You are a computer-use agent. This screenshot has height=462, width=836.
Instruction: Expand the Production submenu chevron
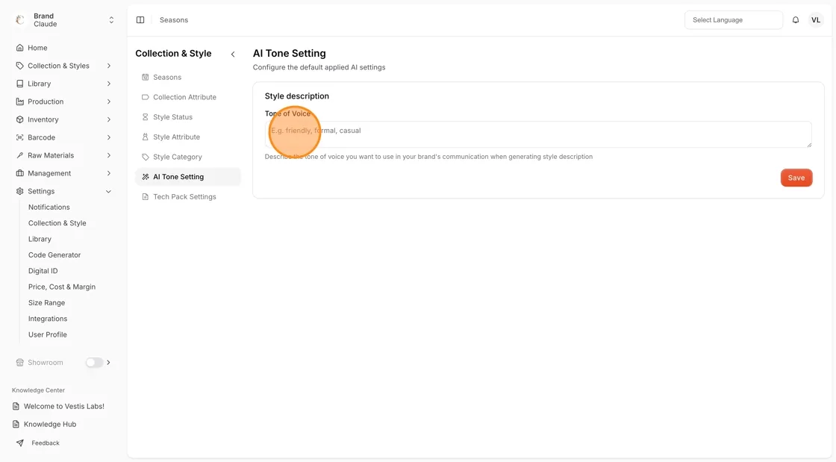coord(109,102)
